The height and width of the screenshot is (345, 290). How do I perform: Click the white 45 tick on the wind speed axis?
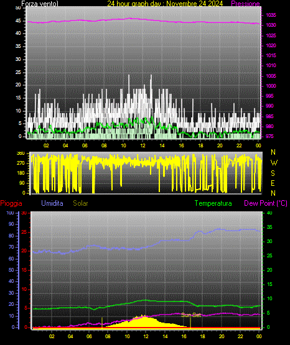18,21
